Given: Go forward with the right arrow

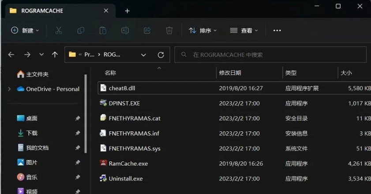Looking at the screenshot, I should pos(27,55).
